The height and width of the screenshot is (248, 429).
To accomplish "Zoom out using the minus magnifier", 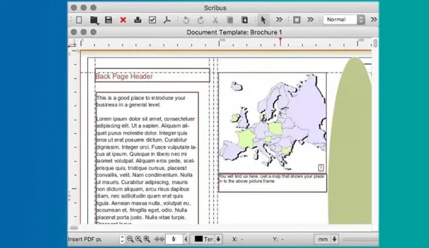I will pyautogui.click(x=130, y=239).
